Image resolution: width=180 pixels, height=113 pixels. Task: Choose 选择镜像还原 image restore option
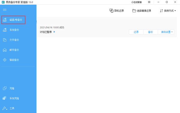click(x=142, y=11)
